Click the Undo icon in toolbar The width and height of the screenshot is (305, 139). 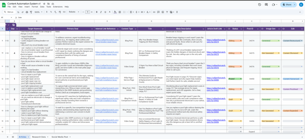18,12
